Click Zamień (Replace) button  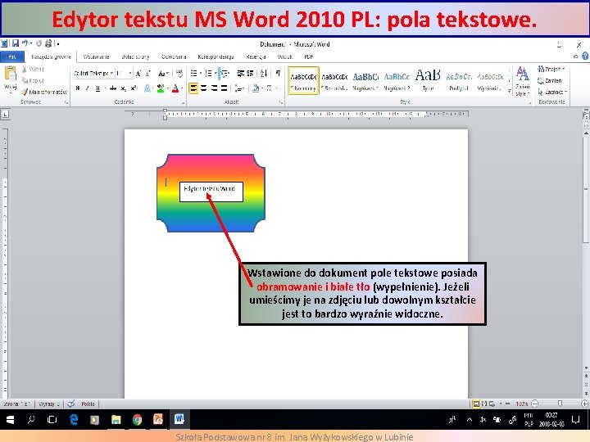tap(550, 80)
